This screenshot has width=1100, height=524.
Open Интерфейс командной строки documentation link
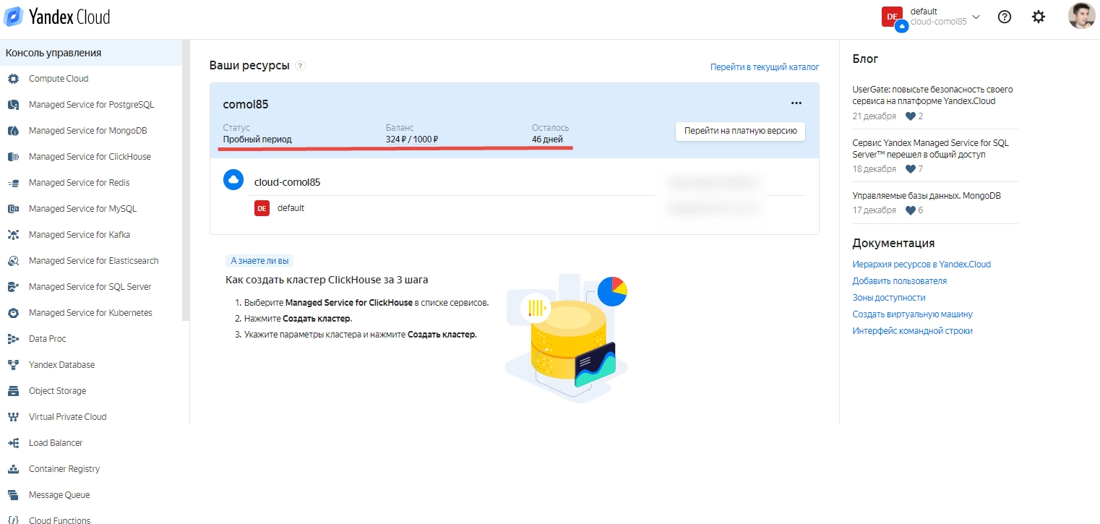913,331
